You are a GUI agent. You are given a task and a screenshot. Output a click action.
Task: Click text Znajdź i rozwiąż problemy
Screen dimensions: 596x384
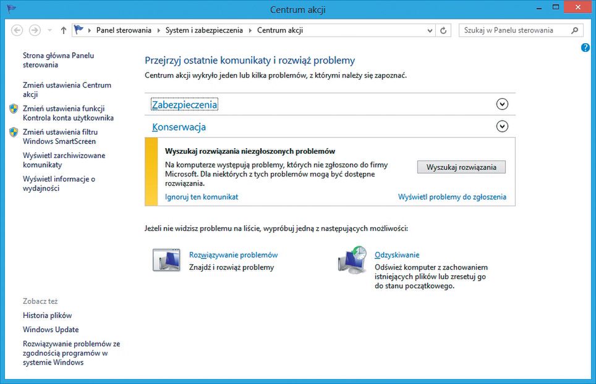(x=231, y=267)
